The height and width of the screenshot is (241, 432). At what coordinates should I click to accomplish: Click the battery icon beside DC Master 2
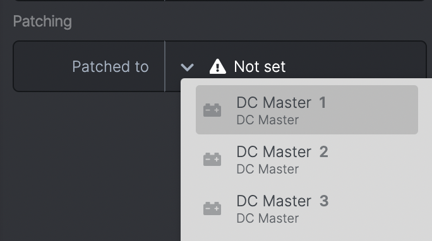[212, 159]
